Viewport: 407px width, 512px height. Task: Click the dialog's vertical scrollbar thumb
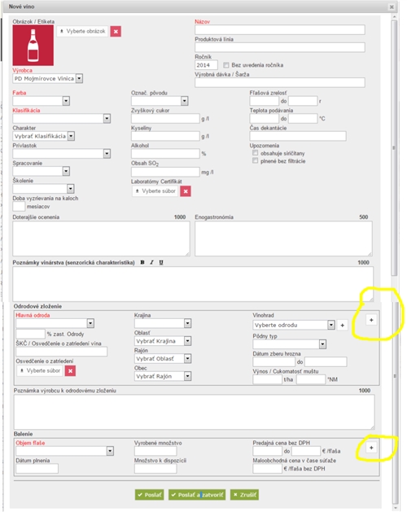394,147
